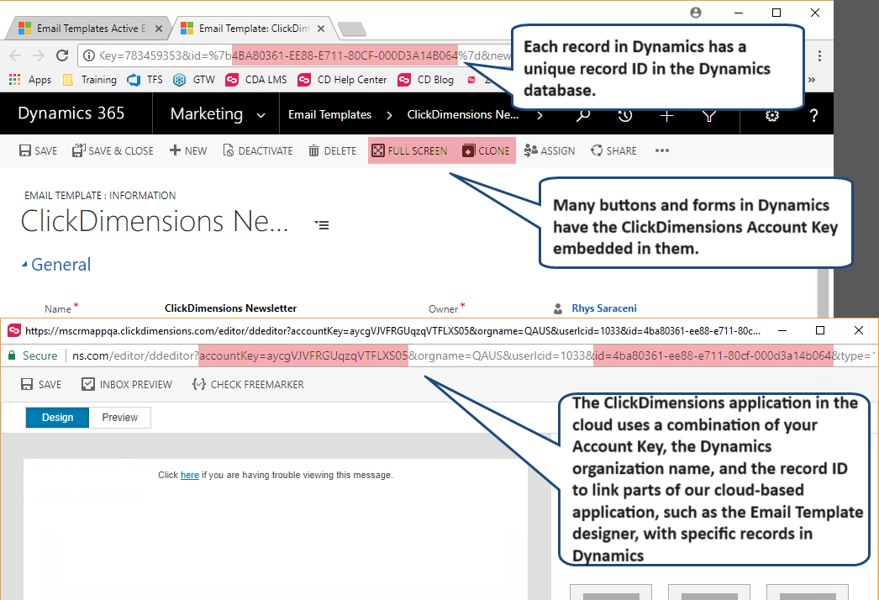Click "EMAIL TEMPLATE : INFORMATION" header text

pyautogui.click(x=100, y=195)
